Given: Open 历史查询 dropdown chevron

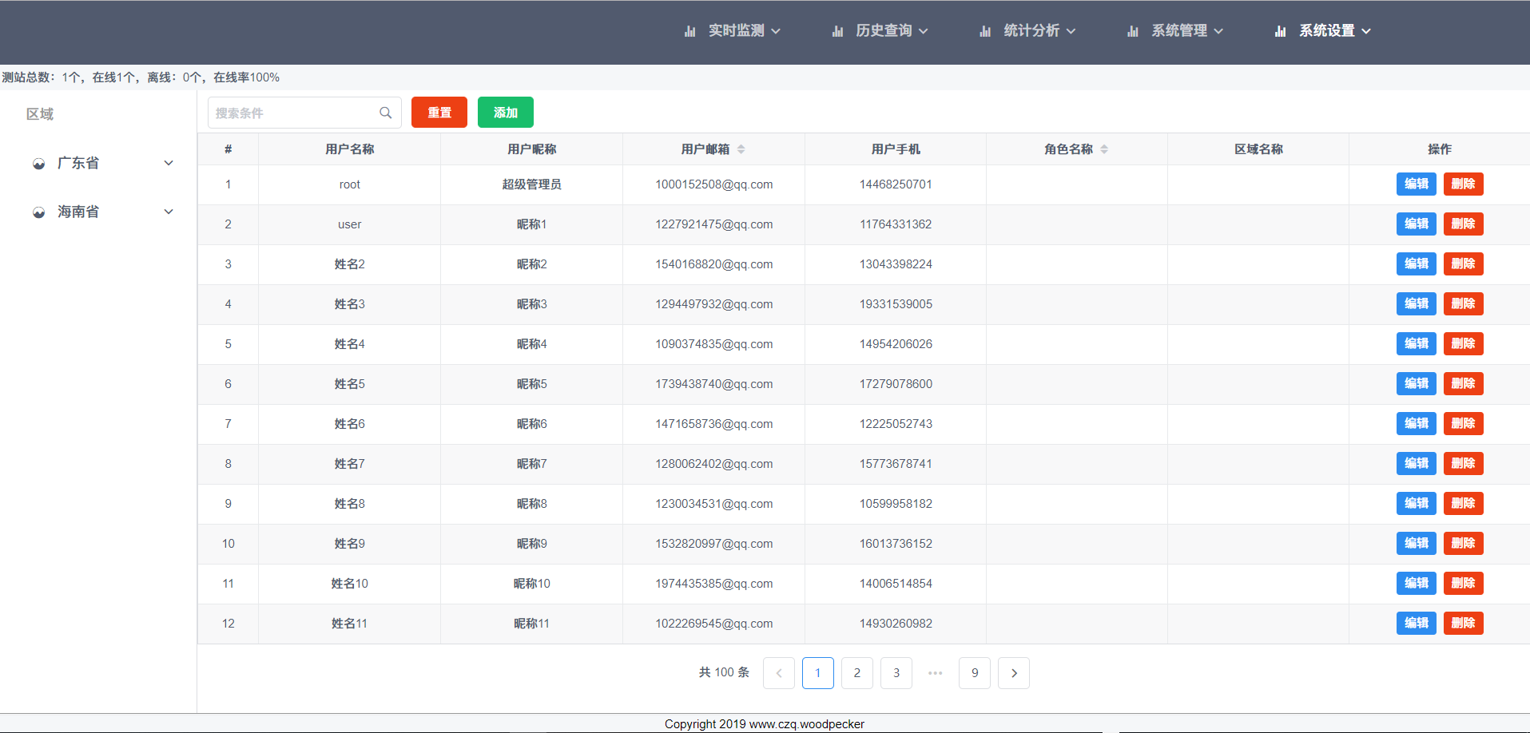Looking at the screenshot, I should (x=924, y=31).
